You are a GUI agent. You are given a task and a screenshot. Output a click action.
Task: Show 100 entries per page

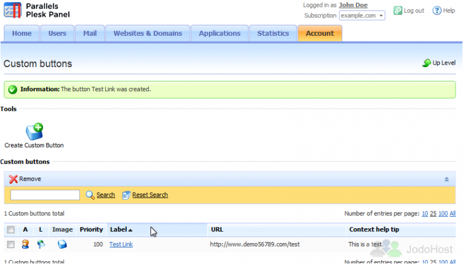point(443,214)
